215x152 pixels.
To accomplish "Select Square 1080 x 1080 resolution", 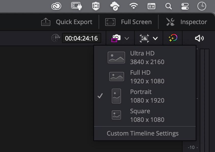I will click(x=145, y=115).
